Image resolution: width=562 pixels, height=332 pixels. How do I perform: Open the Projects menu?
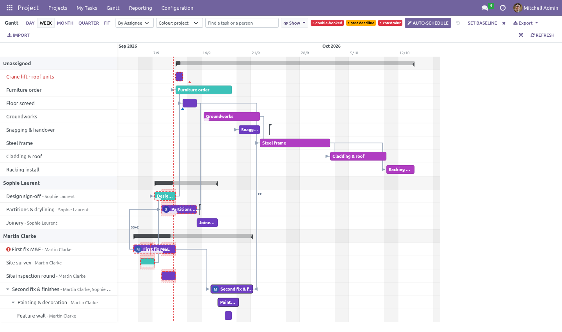pyautogui.click(x=58, y=8)
